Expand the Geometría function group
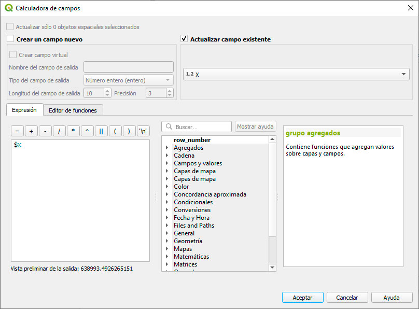The height and width of the screenshot is (309, 419). click(x=167, y=241)
